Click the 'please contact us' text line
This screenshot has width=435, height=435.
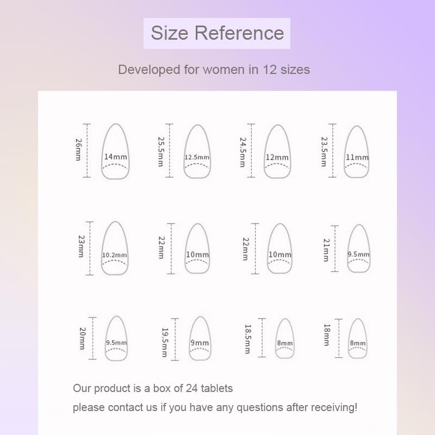[x=215, y=407]
